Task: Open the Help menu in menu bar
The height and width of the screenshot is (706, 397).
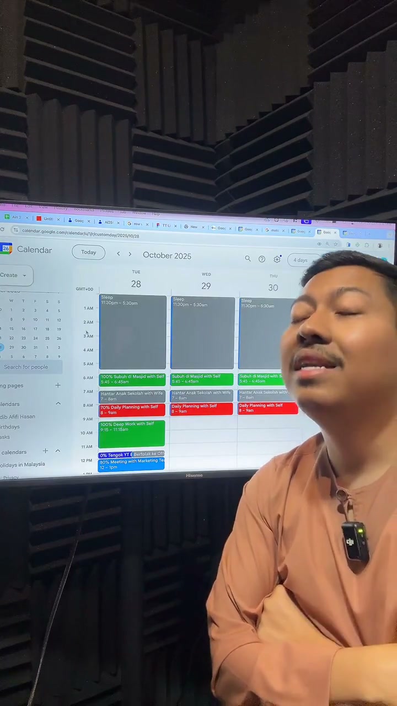Action: click(156, 213)
